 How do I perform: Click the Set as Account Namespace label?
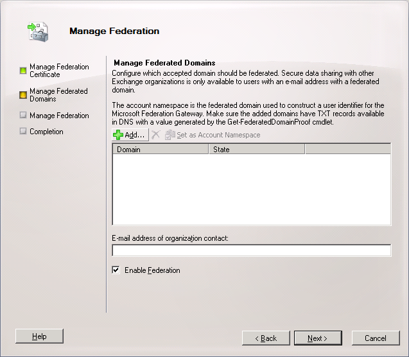click(218, 135)
